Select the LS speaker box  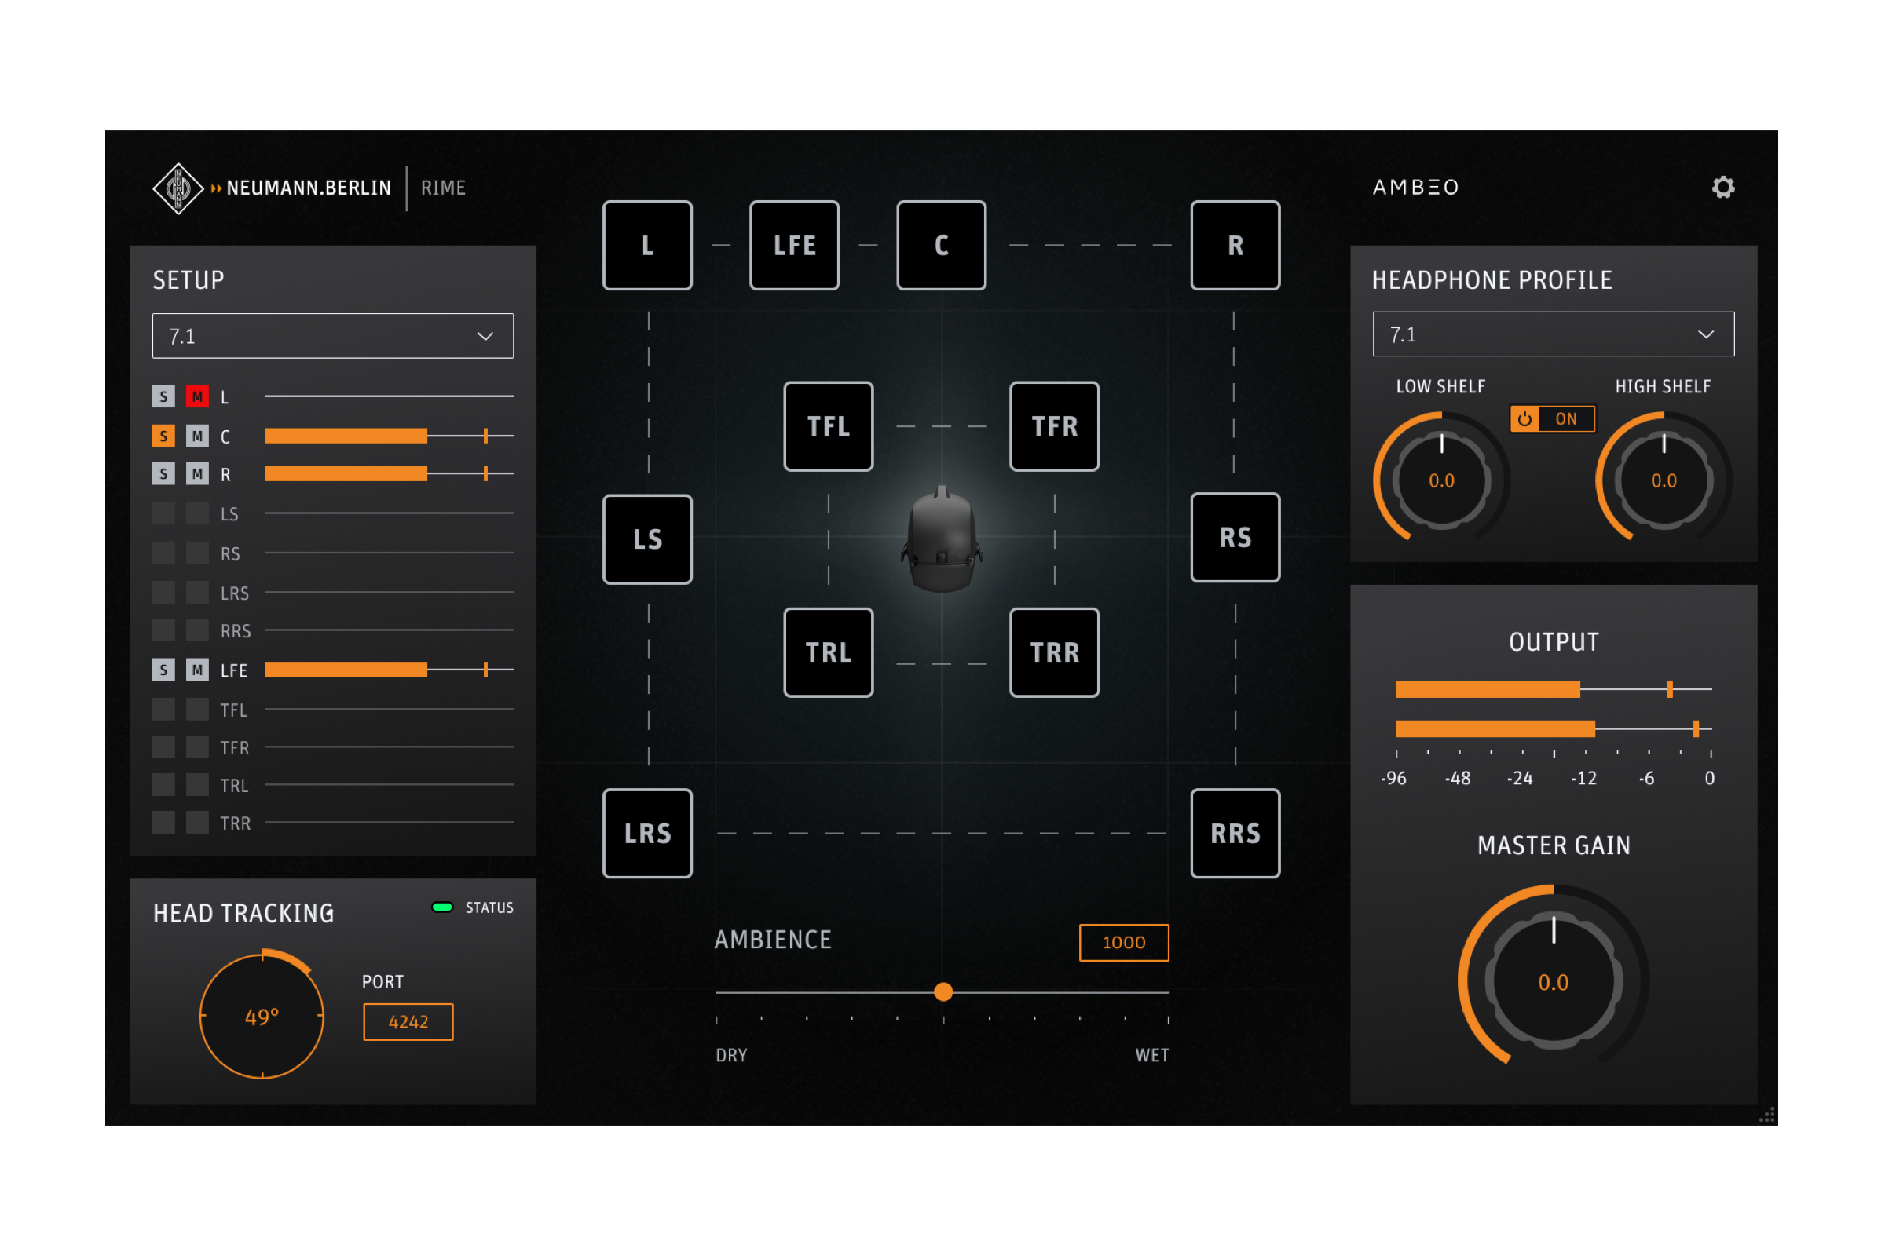pos(646,539)
